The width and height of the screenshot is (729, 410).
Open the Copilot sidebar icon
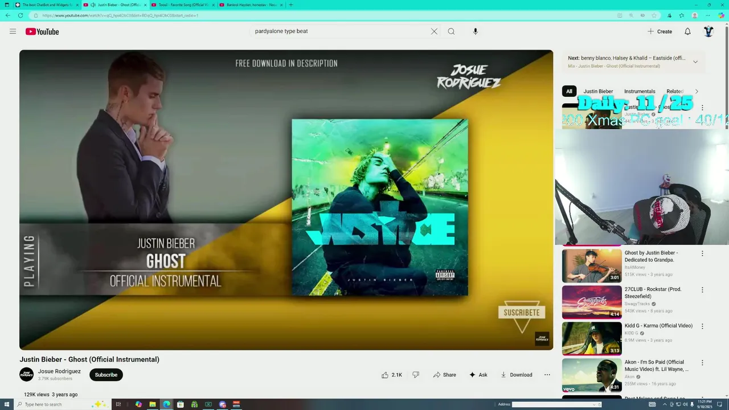click(722, 15)
